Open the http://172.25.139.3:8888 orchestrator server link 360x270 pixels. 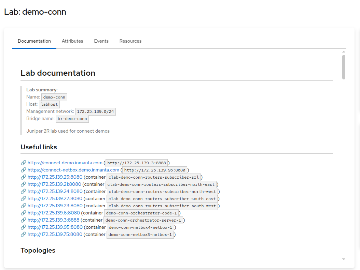(53, 220)
